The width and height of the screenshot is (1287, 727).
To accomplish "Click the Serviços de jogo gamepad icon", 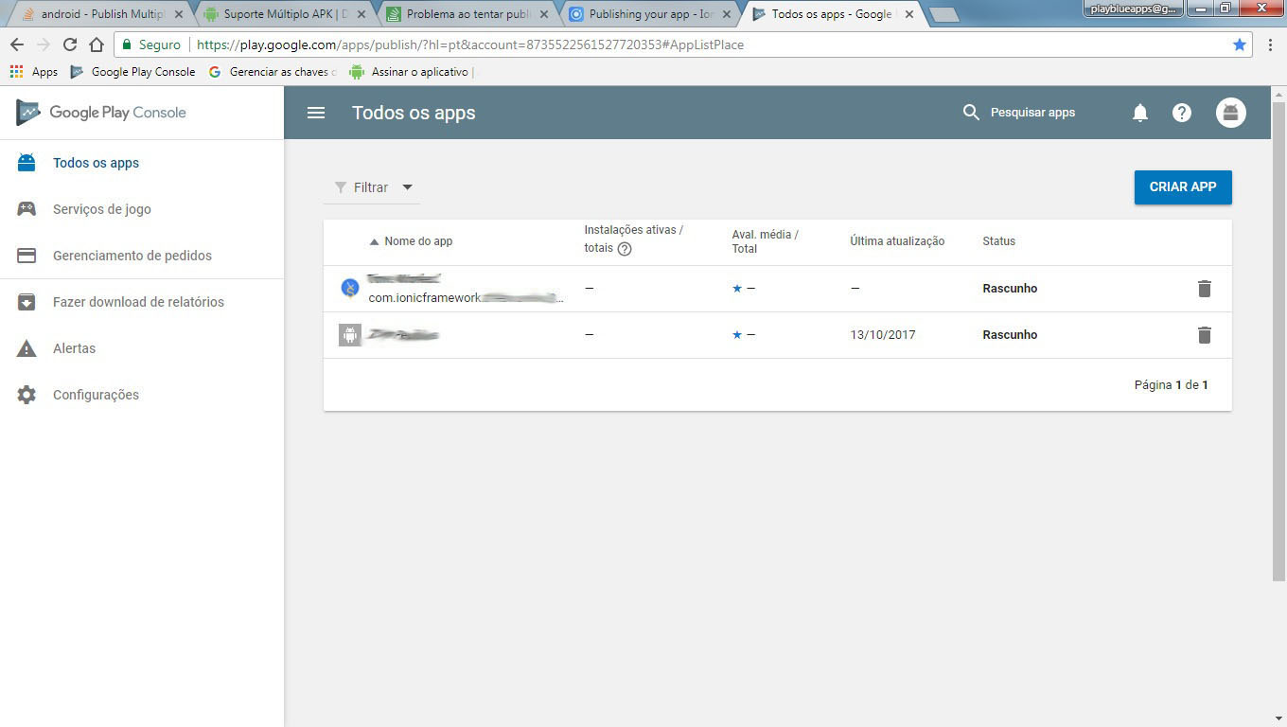I will [x=26, y=209].
